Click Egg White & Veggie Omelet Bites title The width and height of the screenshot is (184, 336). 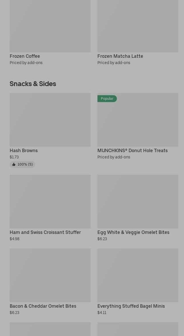coord(133,232)
